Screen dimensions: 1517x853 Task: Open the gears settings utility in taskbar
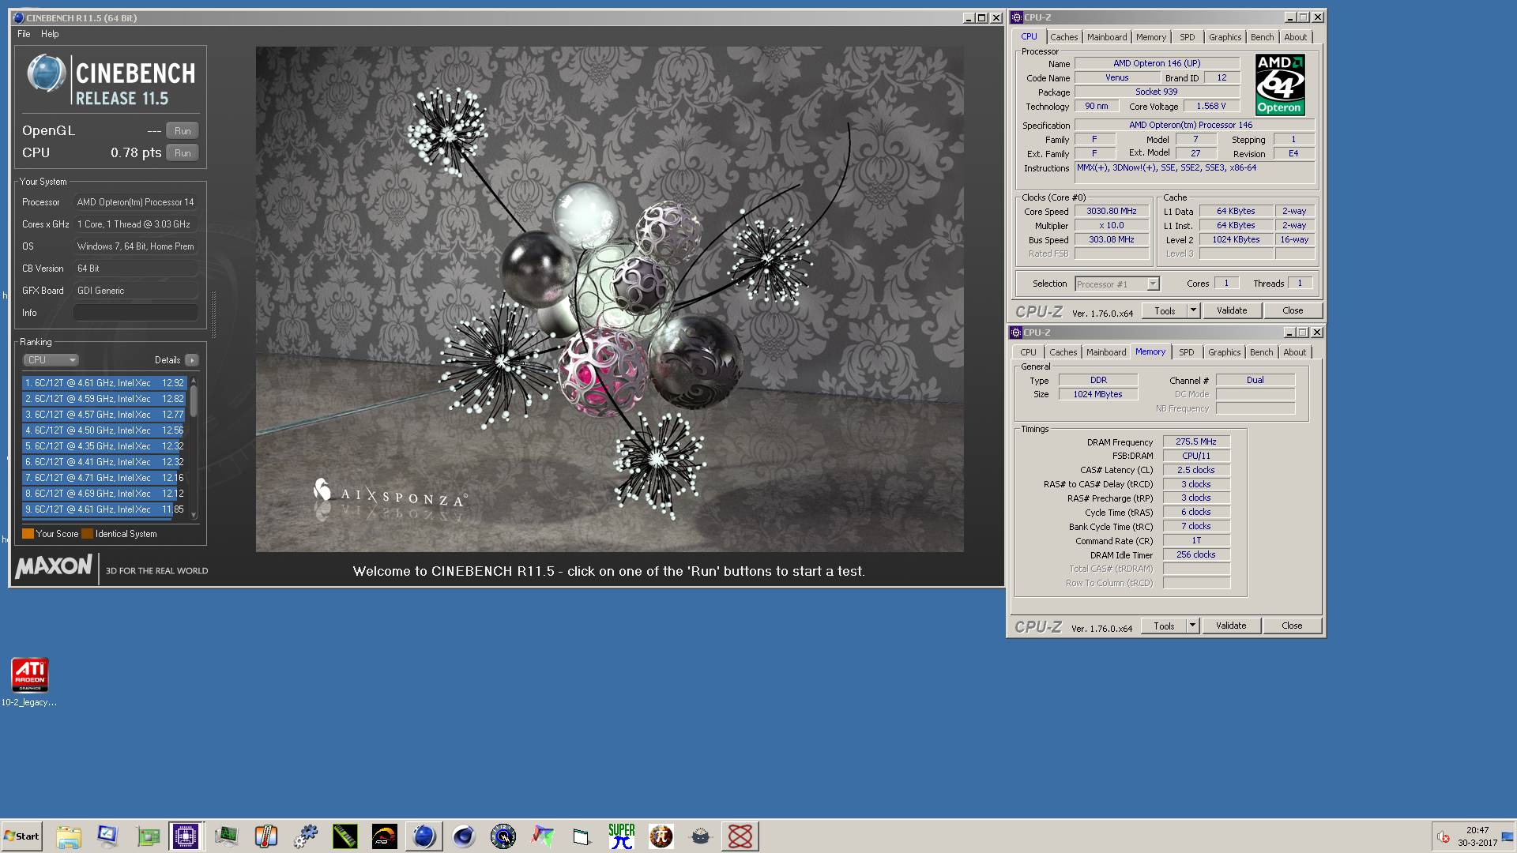pyautogui.click(x=306, y=836)
